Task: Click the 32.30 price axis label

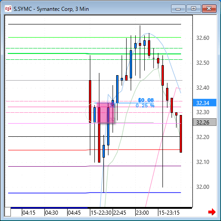Action: (x=202, y=112)
